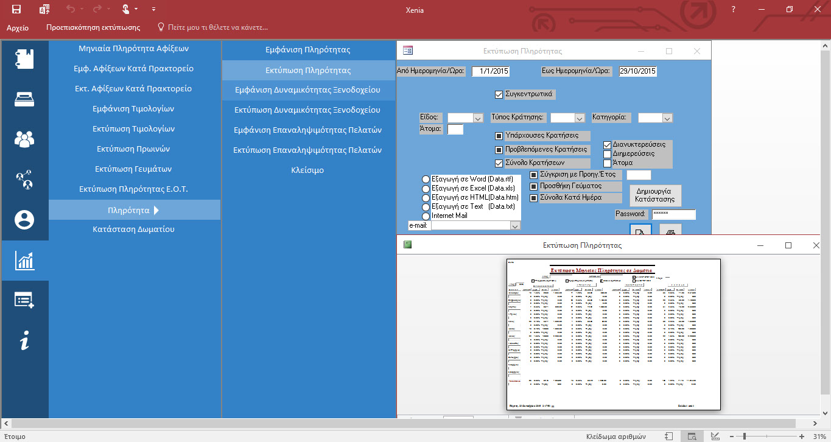
Task: Expand the Είδος dropdown
Action: [478, 118]
